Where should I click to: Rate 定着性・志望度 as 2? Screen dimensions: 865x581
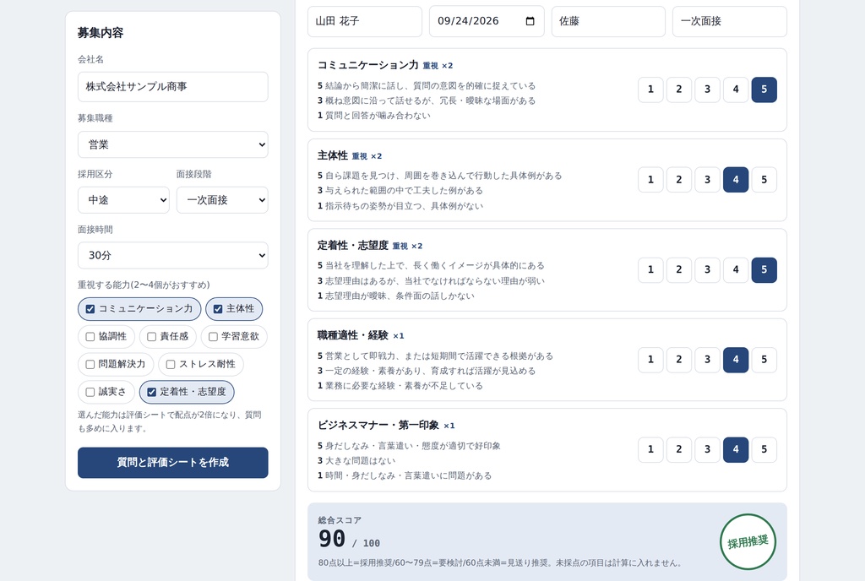(x=679, y=269)
